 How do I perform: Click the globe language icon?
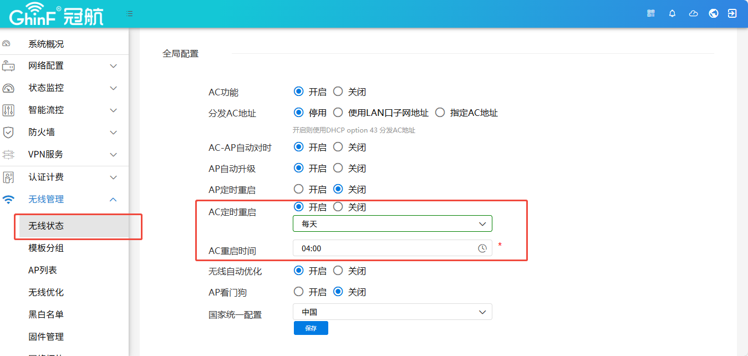714,13
